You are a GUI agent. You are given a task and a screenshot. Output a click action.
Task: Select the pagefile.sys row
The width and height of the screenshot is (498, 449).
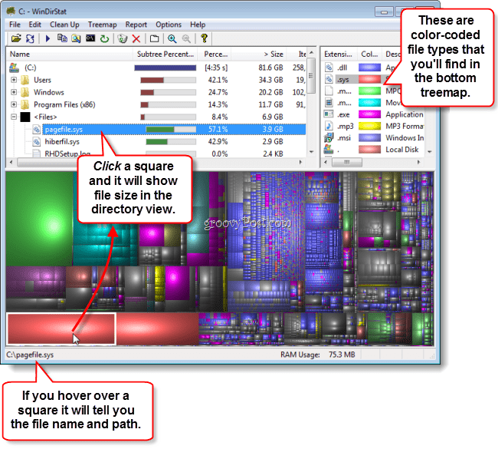coord(174,129)
